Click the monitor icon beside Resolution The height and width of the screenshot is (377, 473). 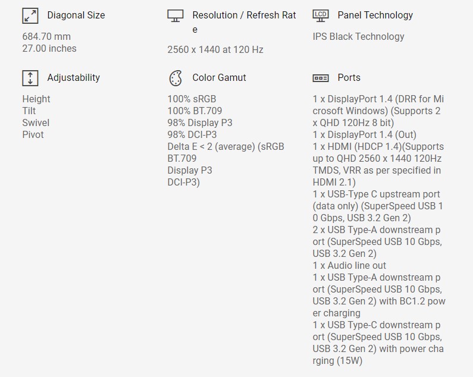(175, 16)
